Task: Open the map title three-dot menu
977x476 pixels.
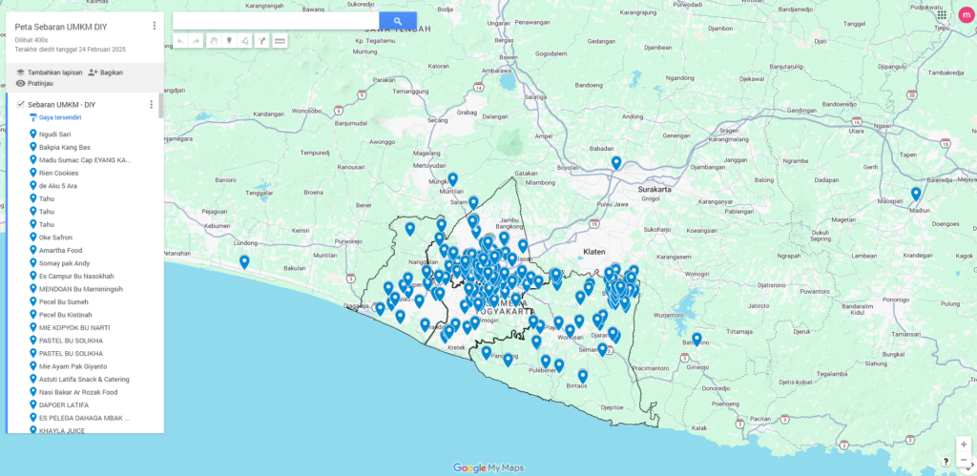Action: [x=154, y=26]
